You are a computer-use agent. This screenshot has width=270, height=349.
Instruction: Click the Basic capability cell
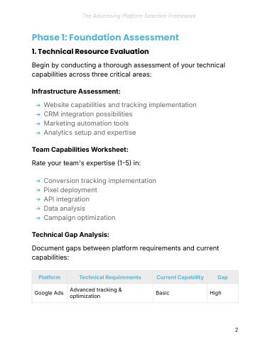tap(180, 293)
